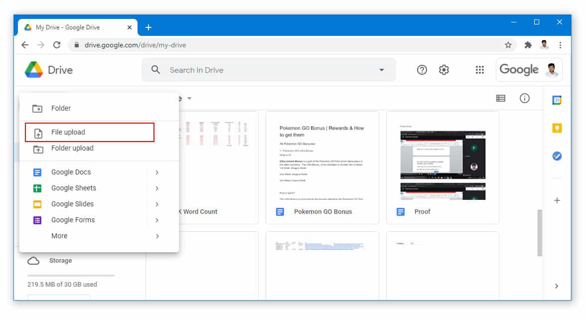The width and height of the screenshot is (586, 320).
Task: Choose Google Forms menu item
Action: point(99,220)
